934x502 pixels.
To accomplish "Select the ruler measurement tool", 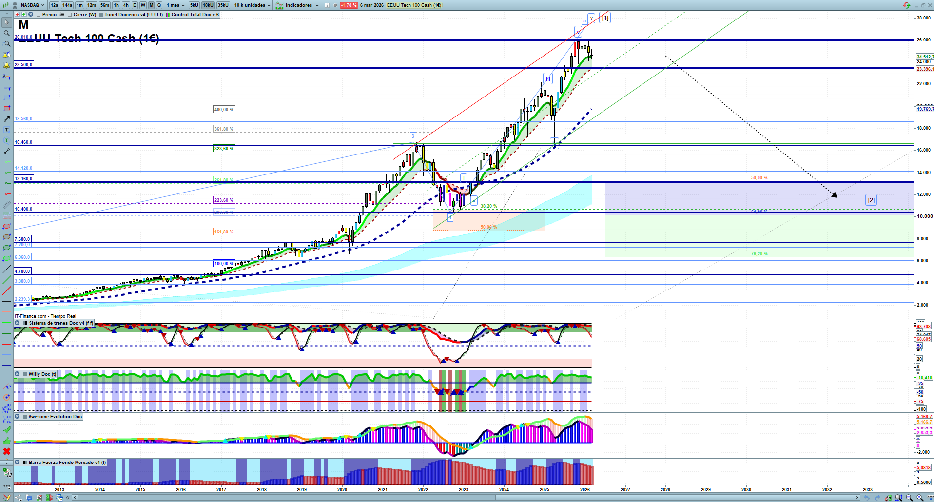I will [7, 205].
